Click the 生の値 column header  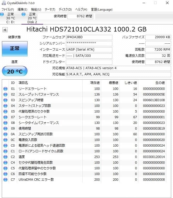[x=160, y=83]
